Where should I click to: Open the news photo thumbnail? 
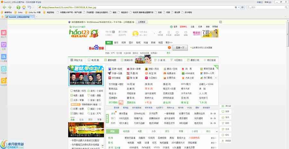pyautogui.click(x=86, y=130)
